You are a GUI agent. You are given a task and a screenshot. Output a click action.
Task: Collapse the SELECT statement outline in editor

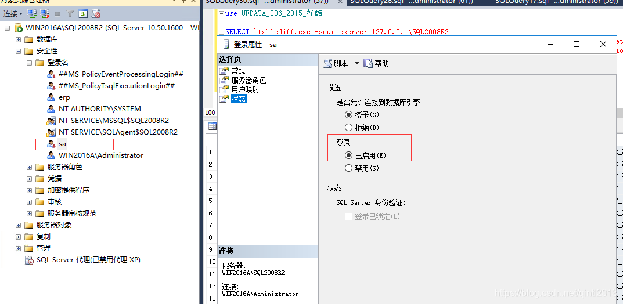[x=221, y=32]
